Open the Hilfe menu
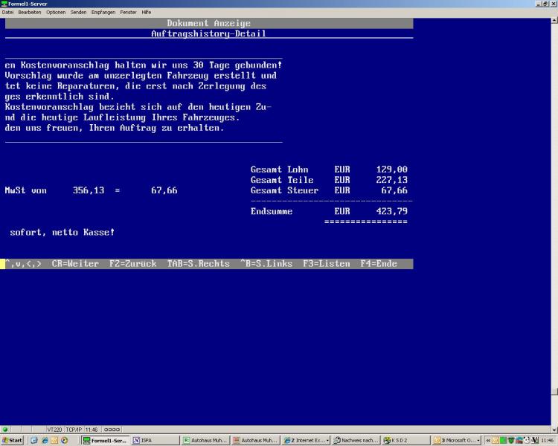This screenshot has height=446, width=558. point(147,12)
